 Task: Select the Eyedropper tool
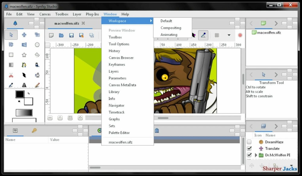pos(11,85)
